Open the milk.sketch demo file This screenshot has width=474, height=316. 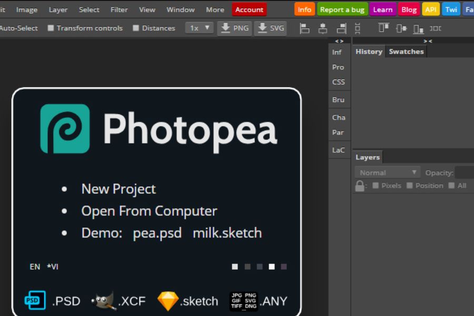(228, 233)
